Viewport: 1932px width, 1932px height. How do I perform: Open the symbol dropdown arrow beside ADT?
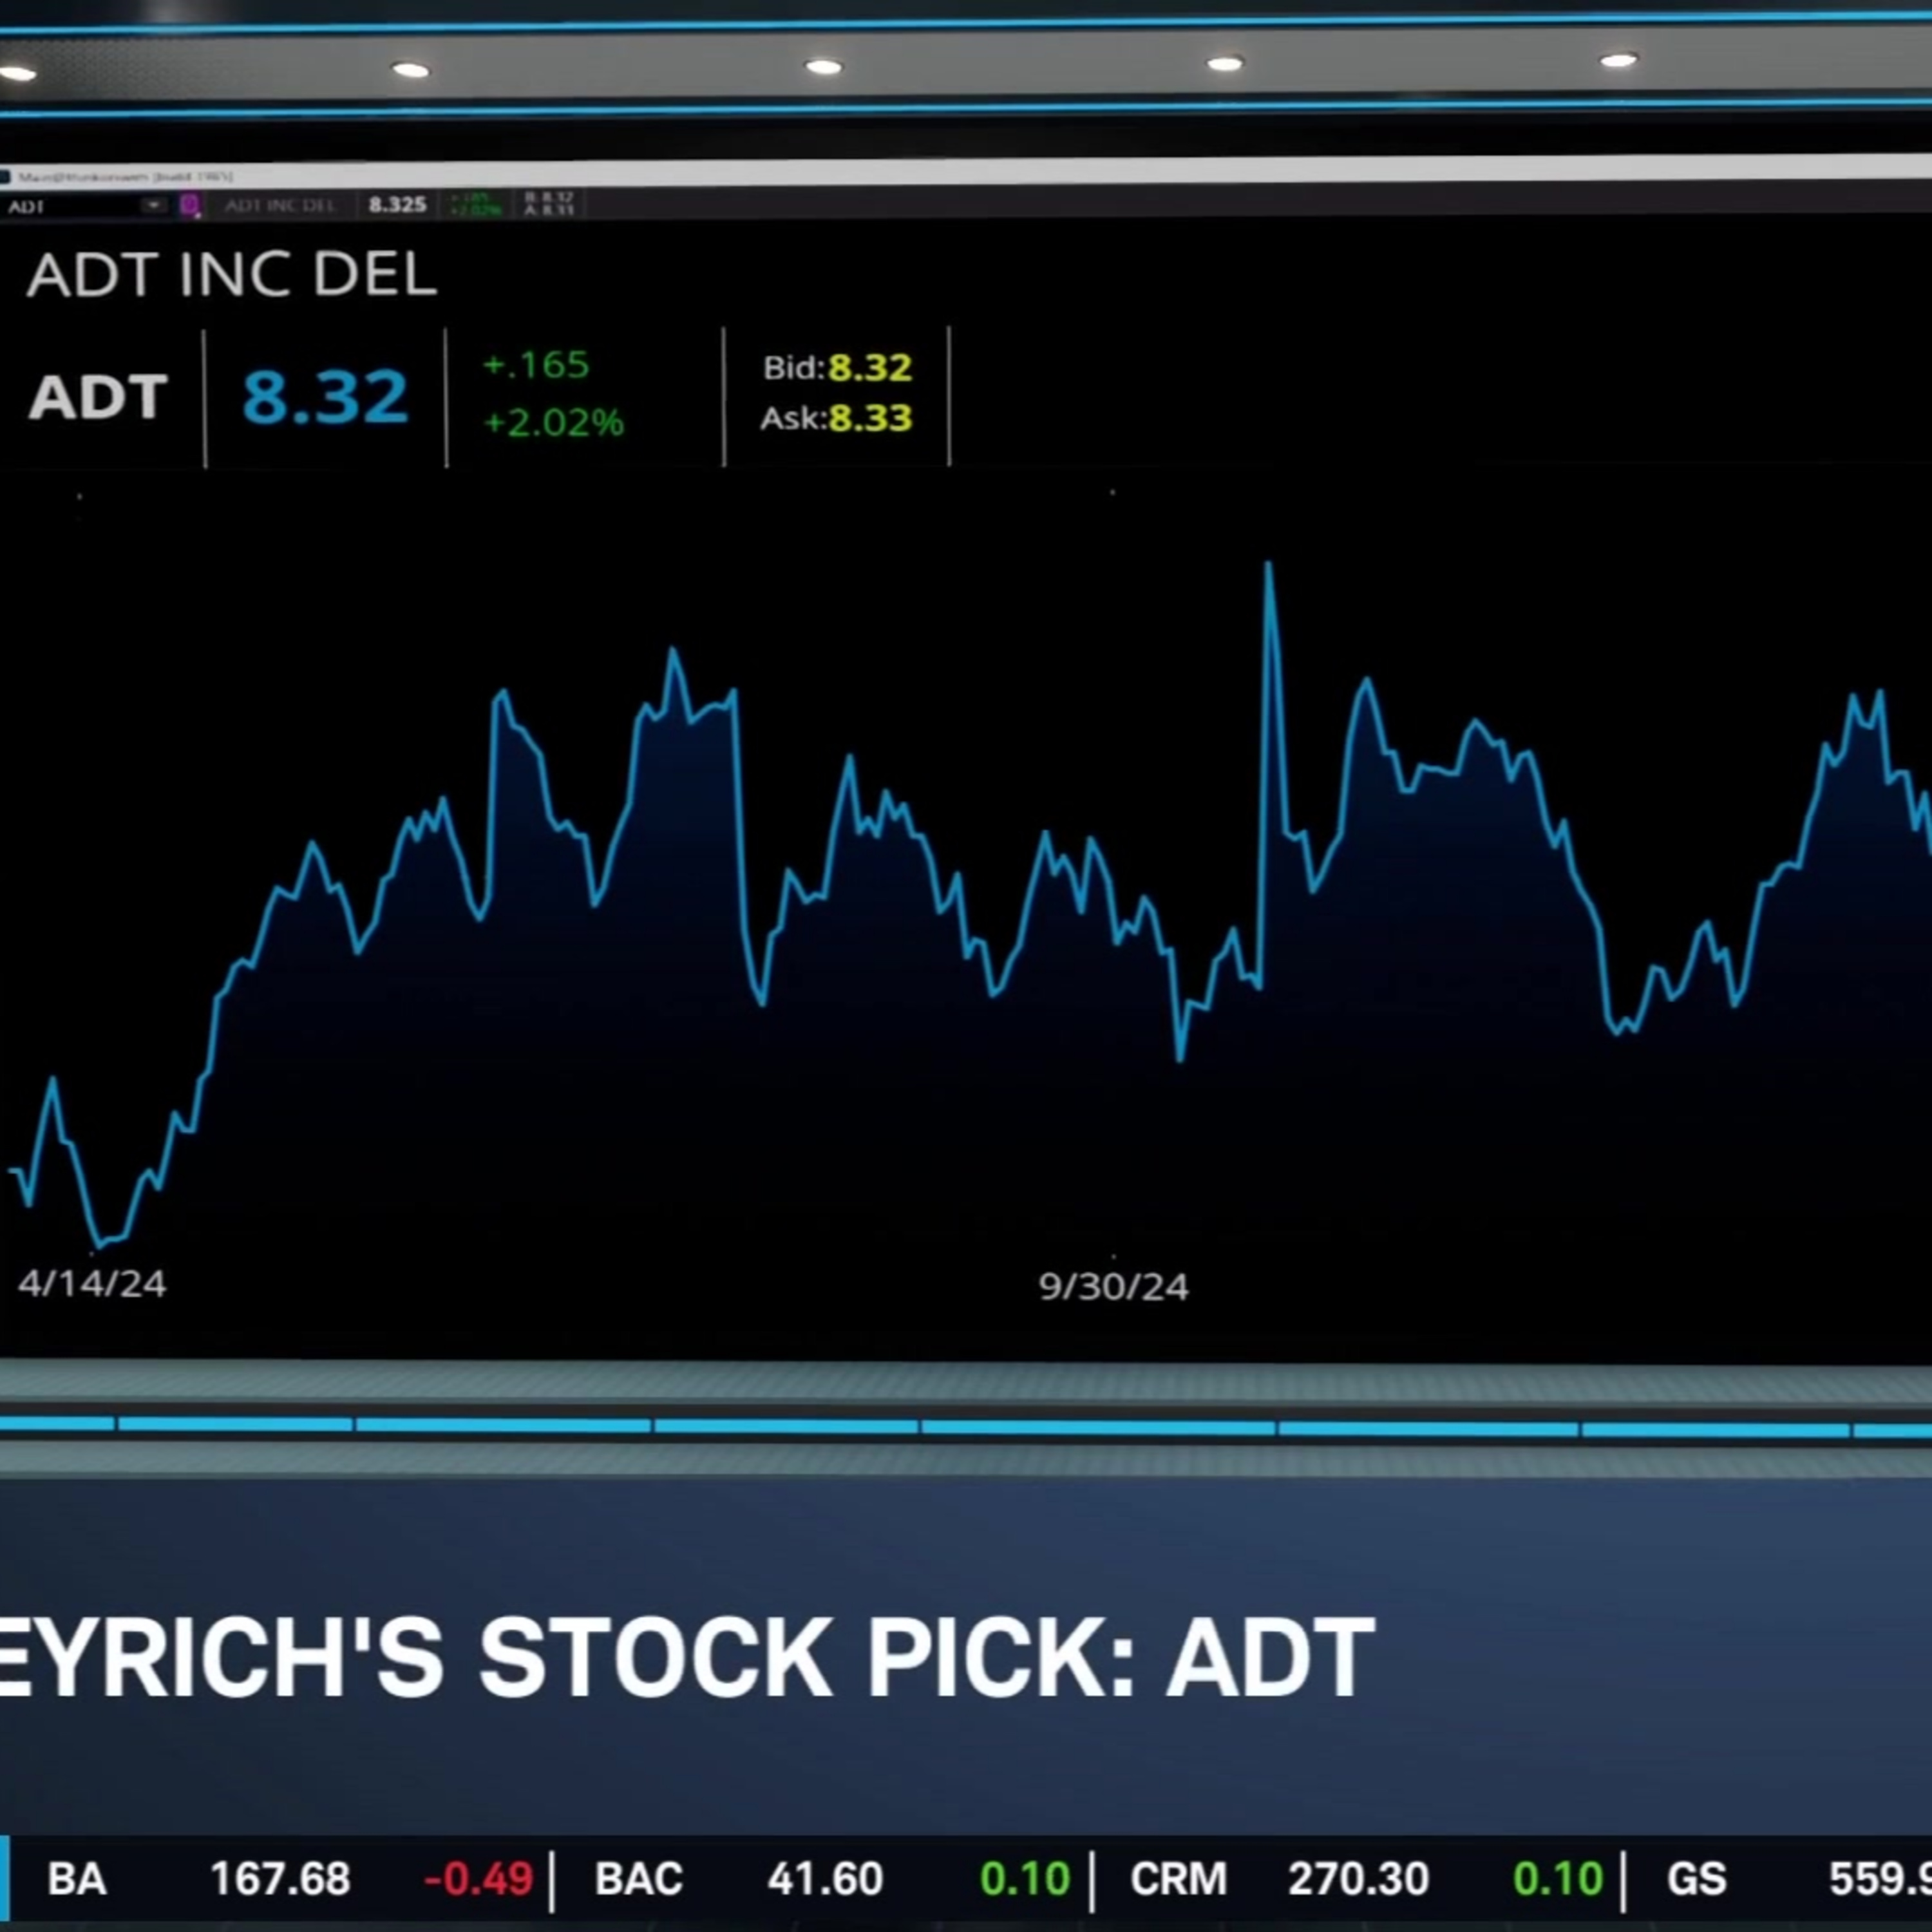153,206
